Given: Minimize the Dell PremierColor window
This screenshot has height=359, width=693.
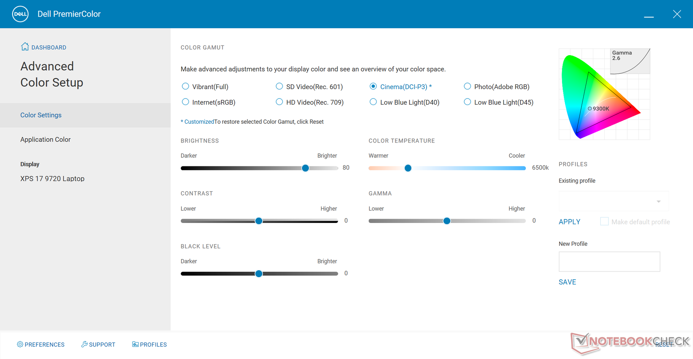Looking at the screenshot, I should click(x=649, y=17).
